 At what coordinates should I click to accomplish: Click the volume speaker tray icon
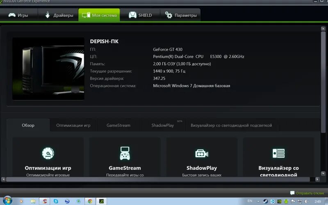click(x=306, y=201)
